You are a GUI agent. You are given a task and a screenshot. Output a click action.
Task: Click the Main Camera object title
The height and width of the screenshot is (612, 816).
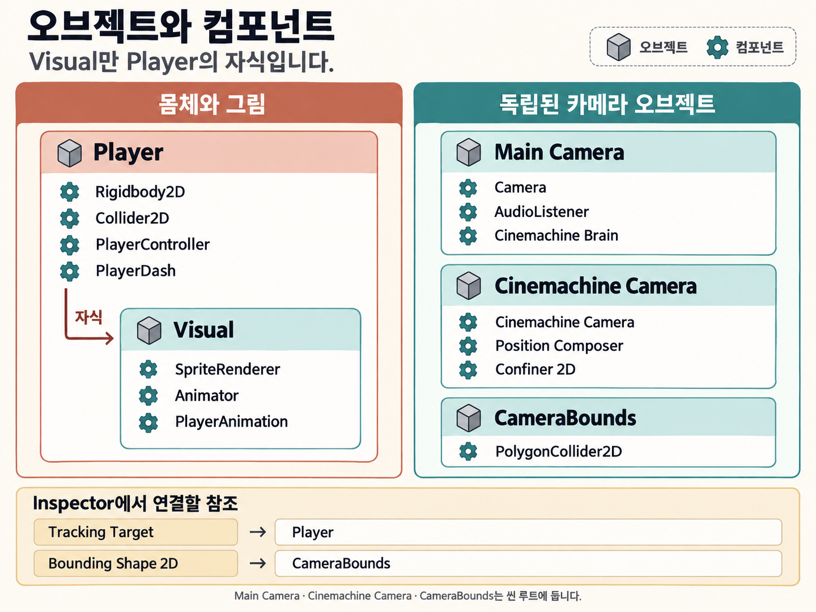pyautogui.click(x=560, y=152)
